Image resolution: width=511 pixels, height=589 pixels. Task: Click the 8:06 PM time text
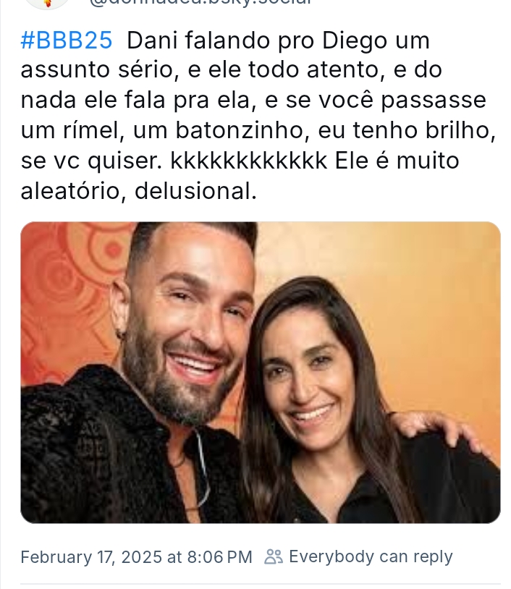[219, 556]
